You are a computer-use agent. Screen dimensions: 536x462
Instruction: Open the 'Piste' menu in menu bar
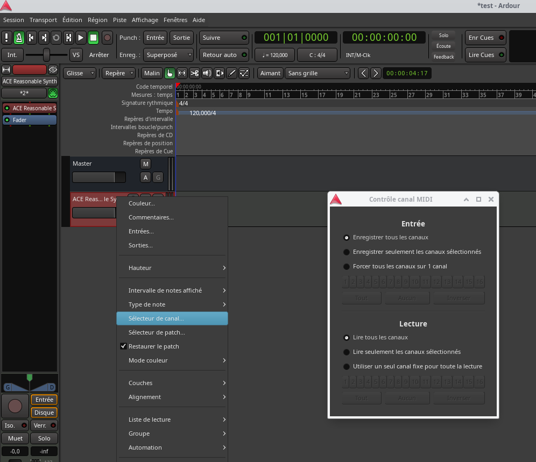click(x=119, y=20)
